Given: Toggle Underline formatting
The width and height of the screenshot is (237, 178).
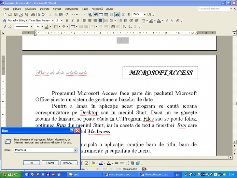Looking at the screenshot, I should (78, 21).
